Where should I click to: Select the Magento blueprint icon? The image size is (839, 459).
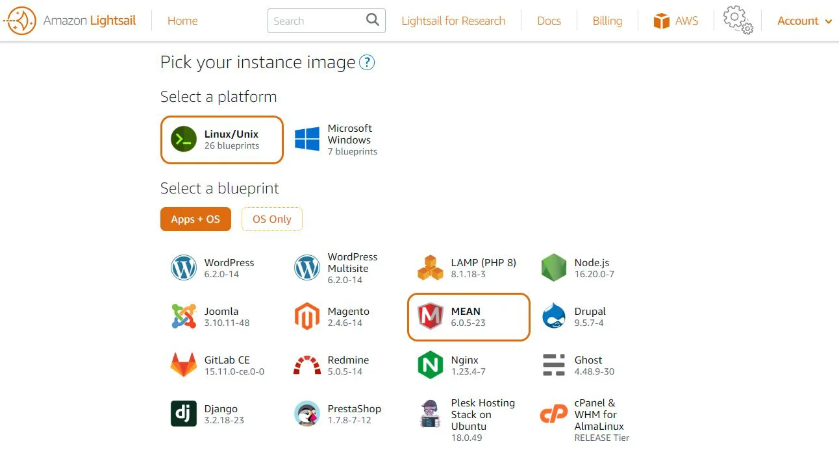(x=307, y=316)
